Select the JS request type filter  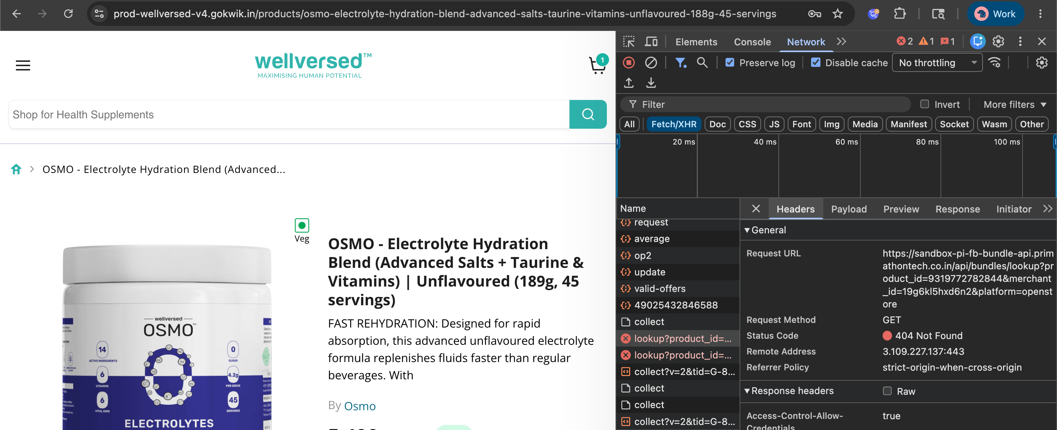(774, 124)
